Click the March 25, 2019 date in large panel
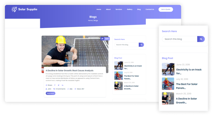This screenshot has height=116, width=213. click(x=184, y=94)
